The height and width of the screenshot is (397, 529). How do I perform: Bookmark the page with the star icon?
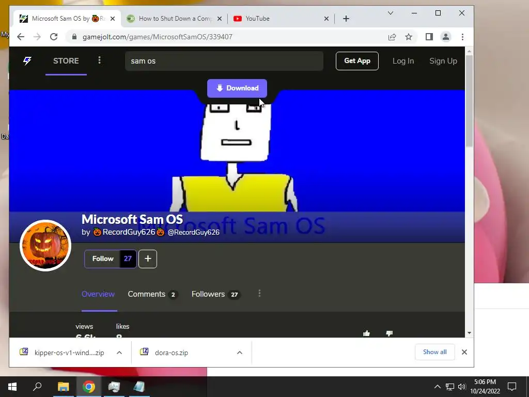point(409,37)
